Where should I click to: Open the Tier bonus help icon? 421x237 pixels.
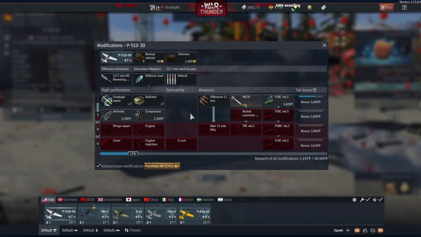(x=315, y=90)
